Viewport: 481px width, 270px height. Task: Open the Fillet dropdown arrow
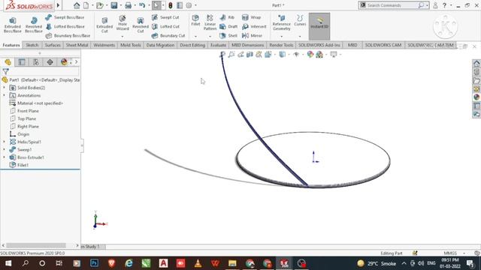(195, 37)
